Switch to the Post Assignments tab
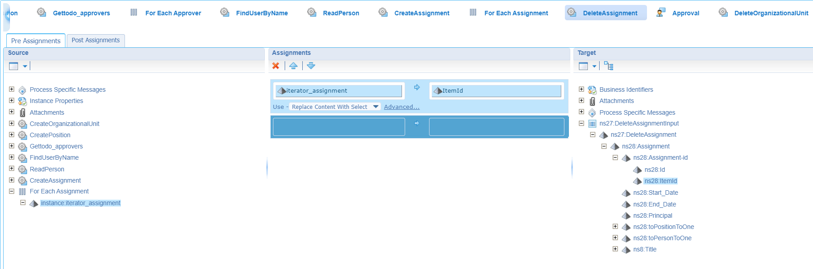This screenshot has height=269, width=813. point(96,40)
